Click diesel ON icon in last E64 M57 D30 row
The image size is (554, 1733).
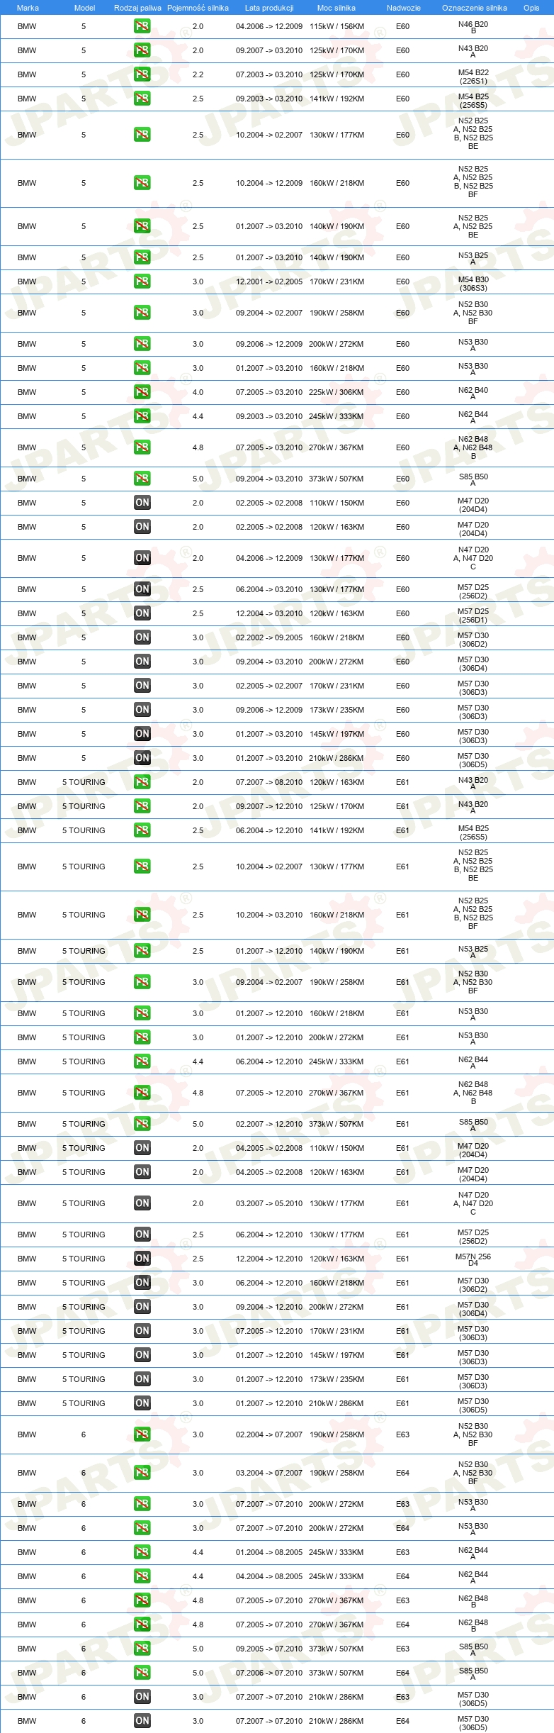tap(142, 1721)
